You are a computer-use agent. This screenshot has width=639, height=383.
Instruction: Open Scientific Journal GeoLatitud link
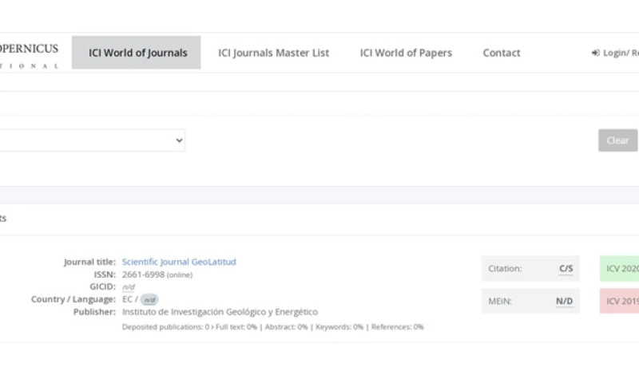[x=178, y=262]
